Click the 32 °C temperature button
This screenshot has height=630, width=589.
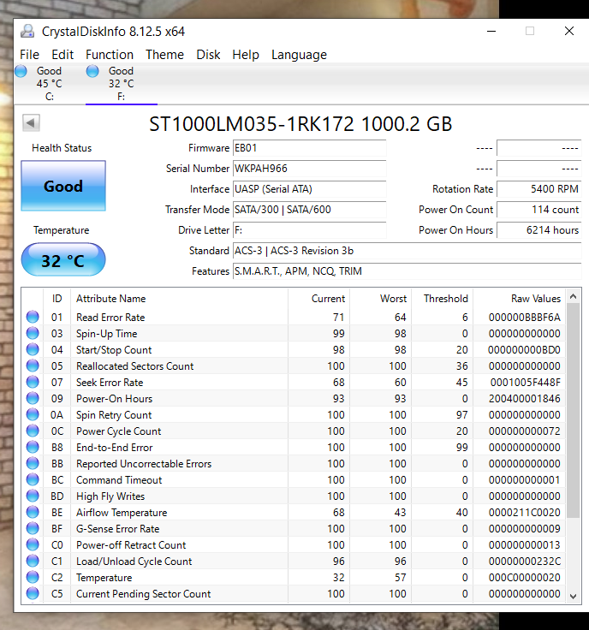coord(63,260)
